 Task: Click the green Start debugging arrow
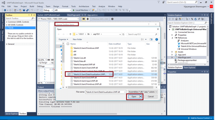[74, 10]
